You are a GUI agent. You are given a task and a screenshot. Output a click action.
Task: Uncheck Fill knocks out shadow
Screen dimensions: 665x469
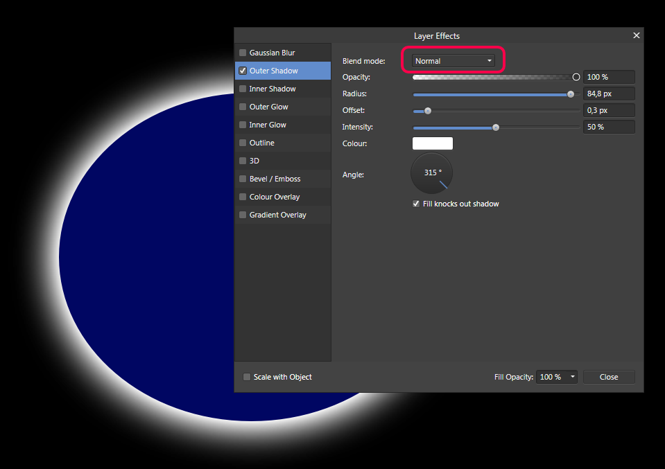click(x=416, y=203)
